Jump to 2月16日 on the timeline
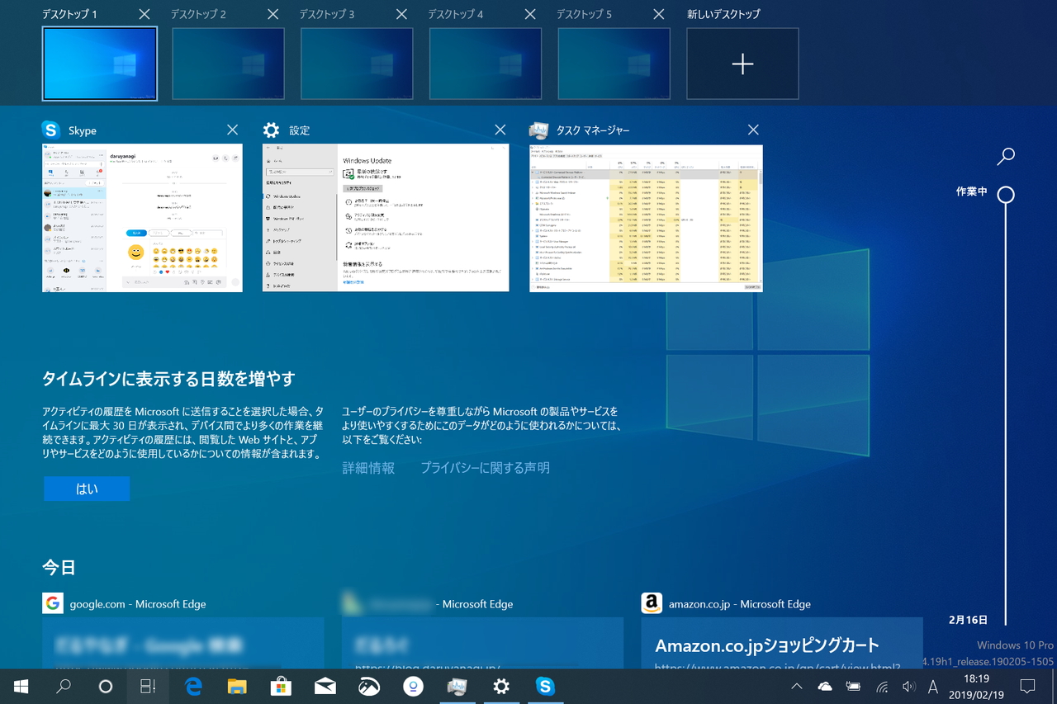The height and width of the screenshot is (704, 1057). [967, 618]
